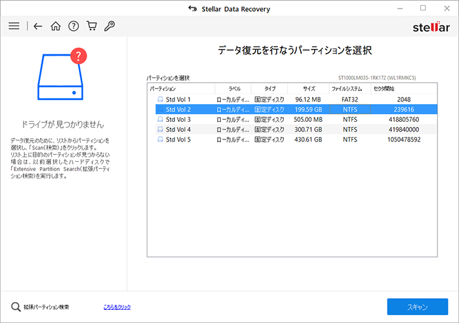The width and height of the screenshot is (459, 323).
Task: Click start sector 1050478592
Action: click(404, 140)
